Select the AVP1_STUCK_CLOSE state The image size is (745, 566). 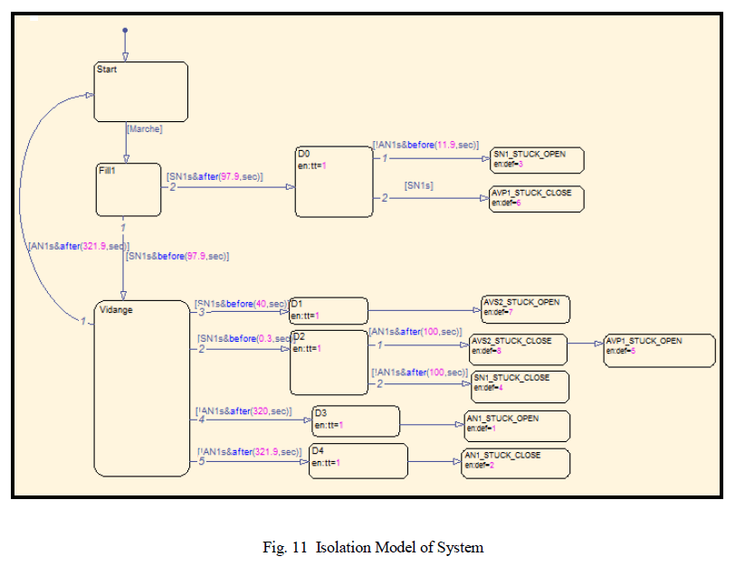point(537,199)
